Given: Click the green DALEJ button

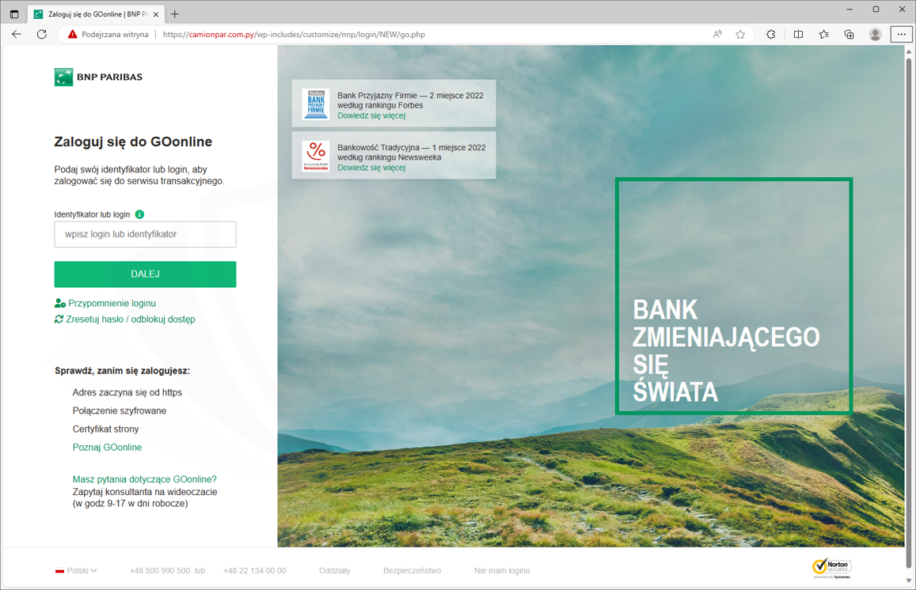Looking at the screenshot, I should pos(146,274).
